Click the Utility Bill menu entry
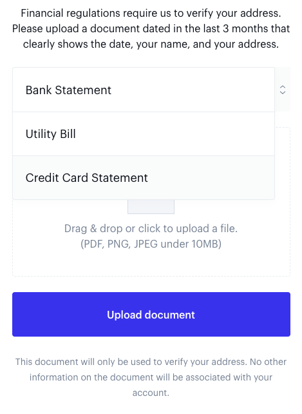Viewport: 302px width, 414px height. point(144,134)
